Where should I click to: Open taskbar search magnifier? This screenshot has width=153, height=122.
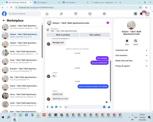9,117
